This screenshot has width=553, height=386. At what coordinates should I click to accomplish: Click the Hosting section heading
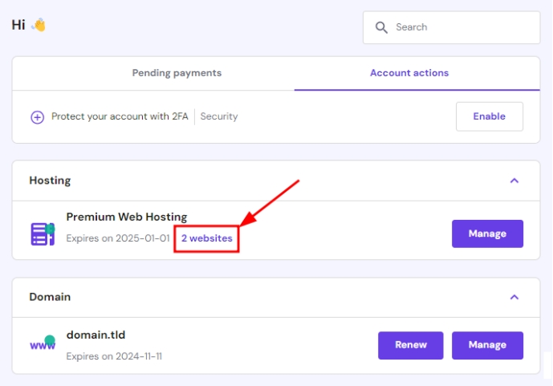[50, 181]
